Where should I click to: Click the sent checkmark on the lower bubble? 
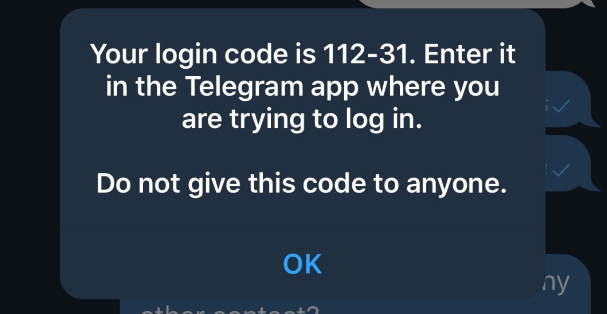click(561, 171)
